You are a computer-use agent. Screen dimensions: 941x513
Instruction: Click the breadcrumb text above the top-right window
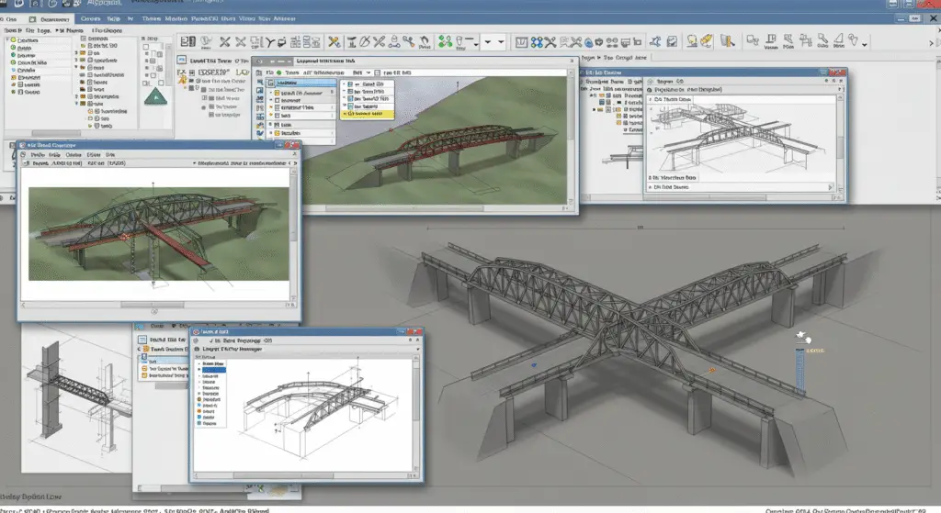[x=614, y=58]
